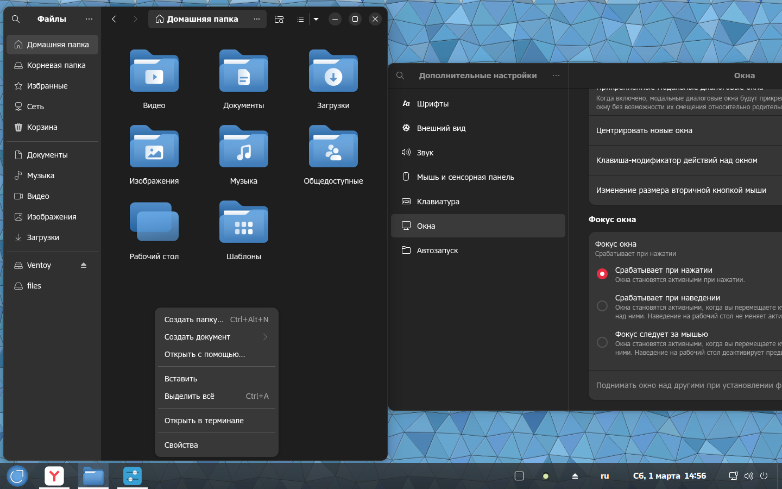The width and height of the screenshot is (782, 489).
Task: Open view options dropdown arrow
Action: coord(316,19)
